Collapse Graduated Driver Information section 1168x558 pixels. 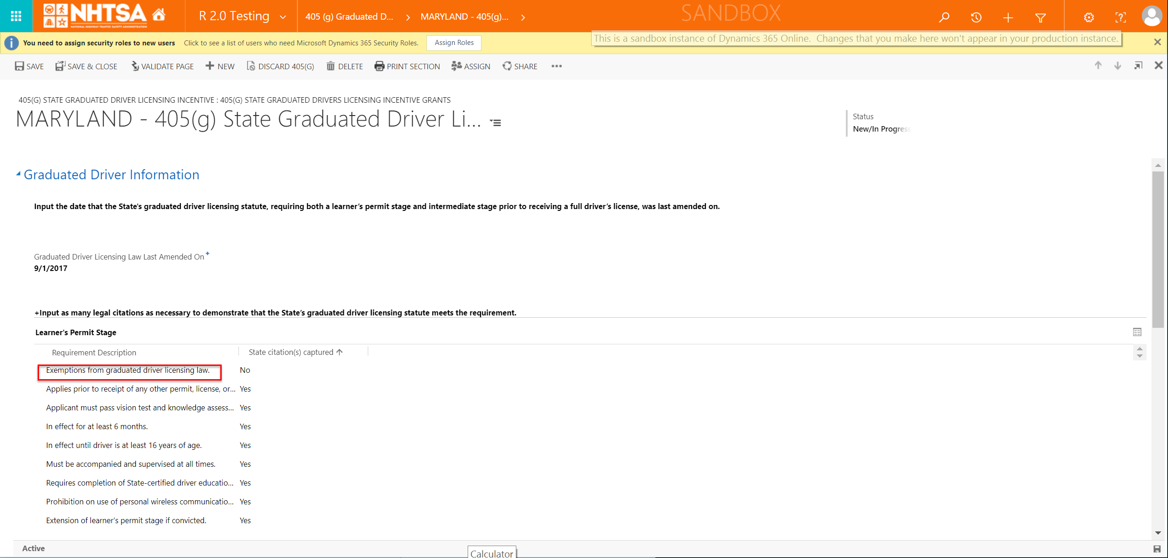pyautogui.click(x=18, y=174)
